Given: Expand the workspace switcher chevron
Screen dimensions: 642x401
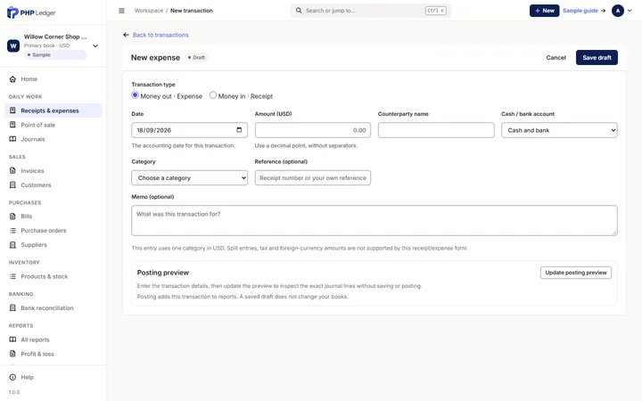Looking at the screenshot, I should pos(95,45).
